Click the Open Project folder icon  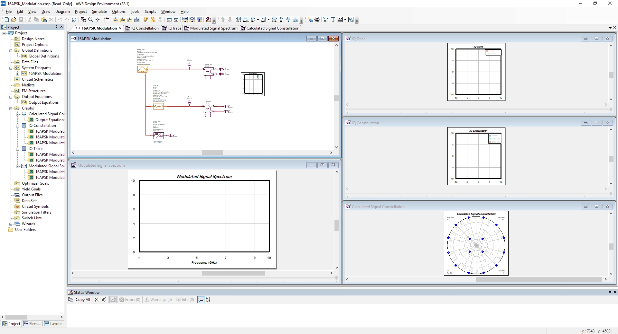14,20
